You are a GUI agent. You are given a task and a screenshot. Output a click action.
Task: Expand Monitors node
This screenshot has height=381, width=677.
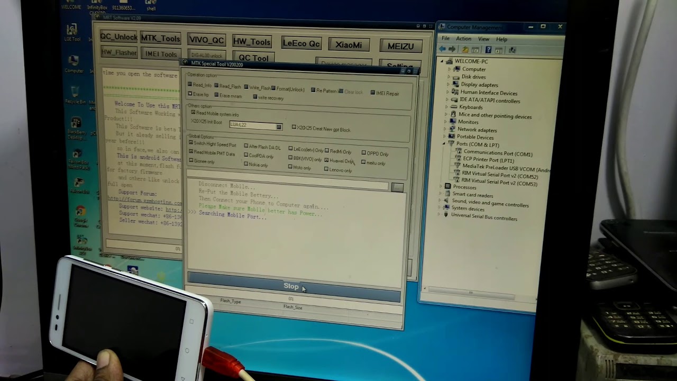pos(446,122)
